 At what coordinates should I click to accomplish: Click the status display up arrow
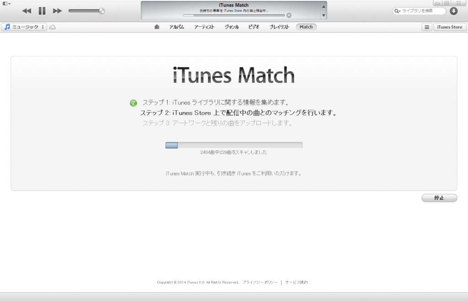(324, 6)
